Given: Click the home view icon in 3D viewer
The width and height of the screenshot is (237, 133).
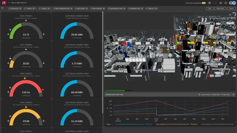Looking at the screenshot, I should pos(230,14).
